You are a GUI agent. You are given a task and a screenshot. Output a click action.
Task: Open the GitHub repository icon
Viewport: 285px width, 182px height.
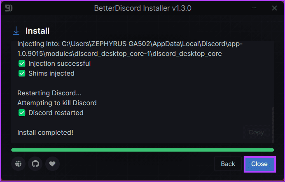[x=35, y=164]
